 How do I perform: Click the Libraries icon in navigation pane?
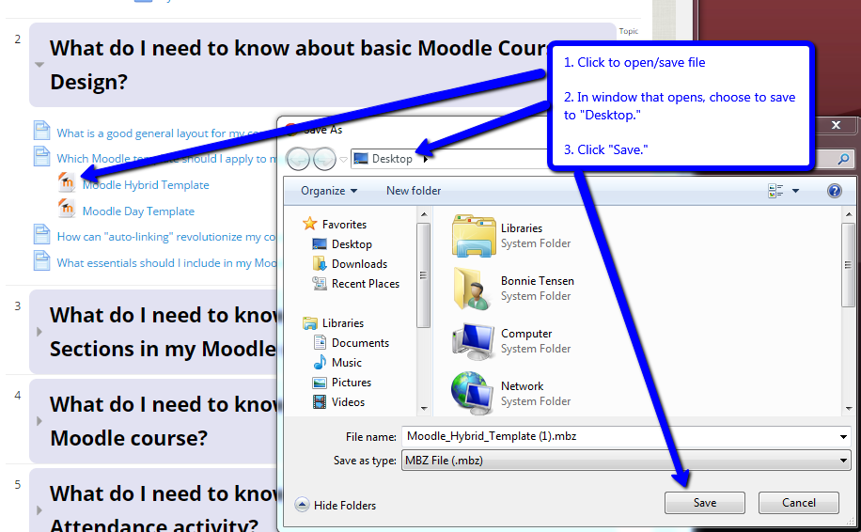click(309, 322)
